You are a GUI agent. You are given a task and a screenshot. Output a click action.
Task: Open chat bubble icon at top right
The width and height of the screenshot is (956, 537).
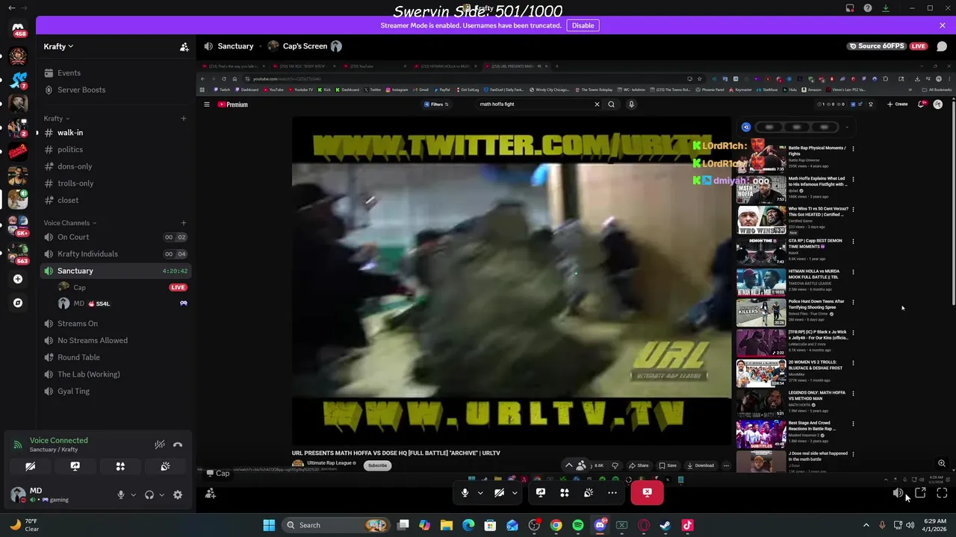pos(942,46)
